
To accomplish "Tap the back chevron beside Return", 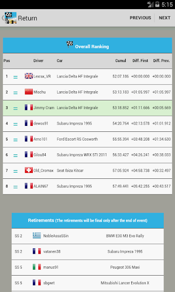I will click(2, 18).
